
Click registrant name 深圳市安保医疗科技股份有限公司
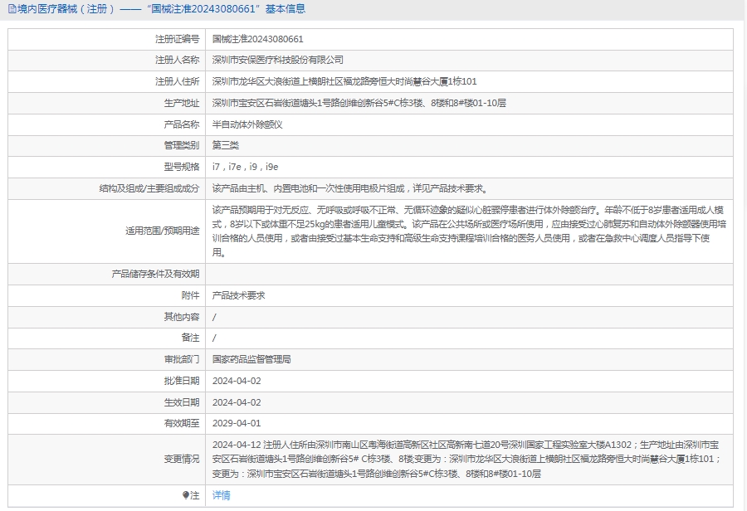[x=278, y=61]
